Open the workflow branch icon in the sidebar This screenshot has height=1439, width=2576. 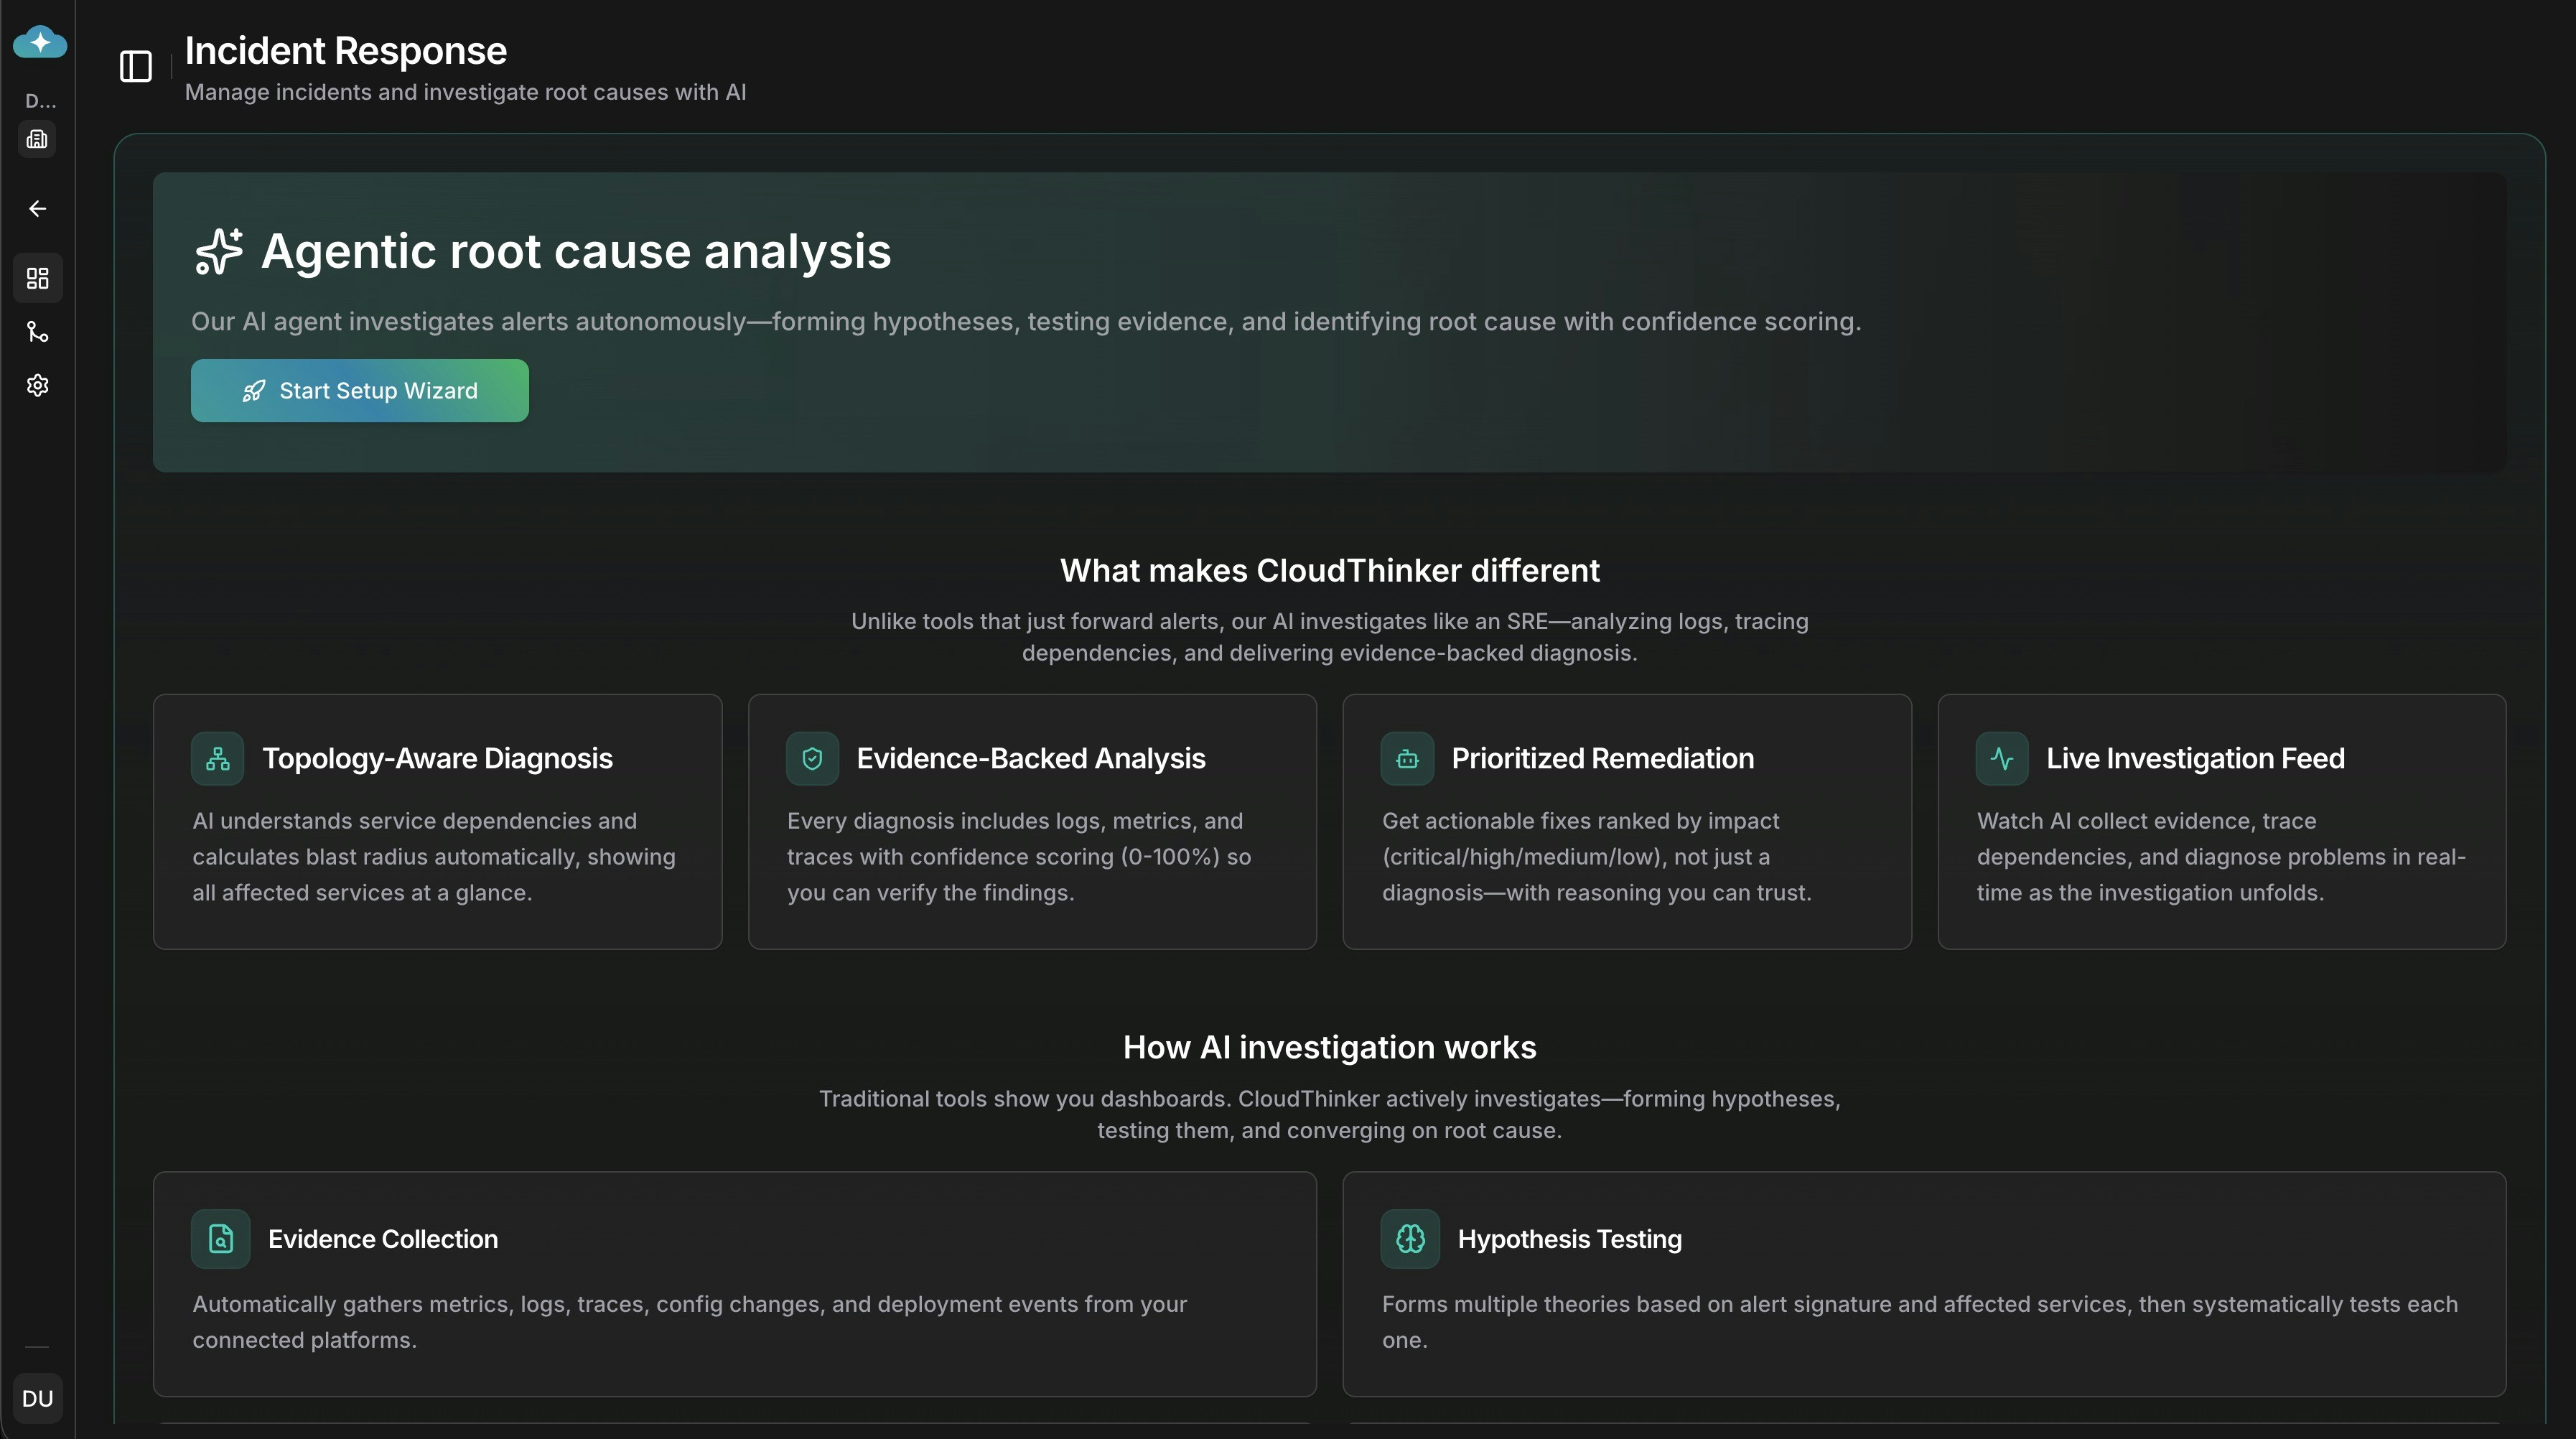tap(38, 332)
